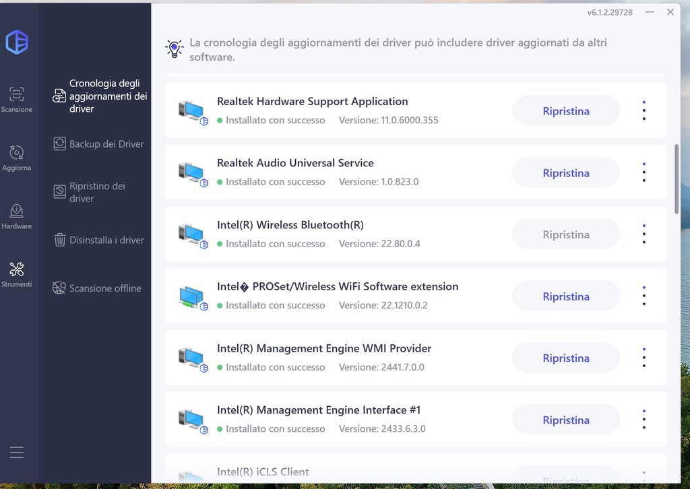Image resolution: width=690 pixels, height=489 pixels.
Task: Click the Management Engine WMI Provider device icon
Action: tap(193, 359)
